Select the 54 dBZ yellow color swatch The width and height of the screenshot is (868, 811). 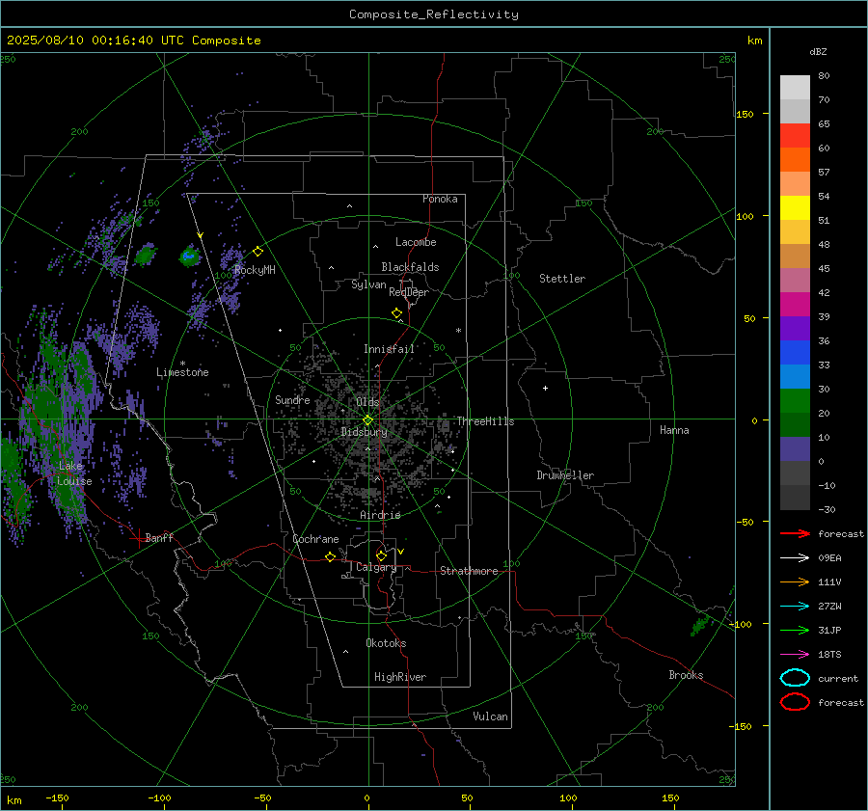[795, 208]
